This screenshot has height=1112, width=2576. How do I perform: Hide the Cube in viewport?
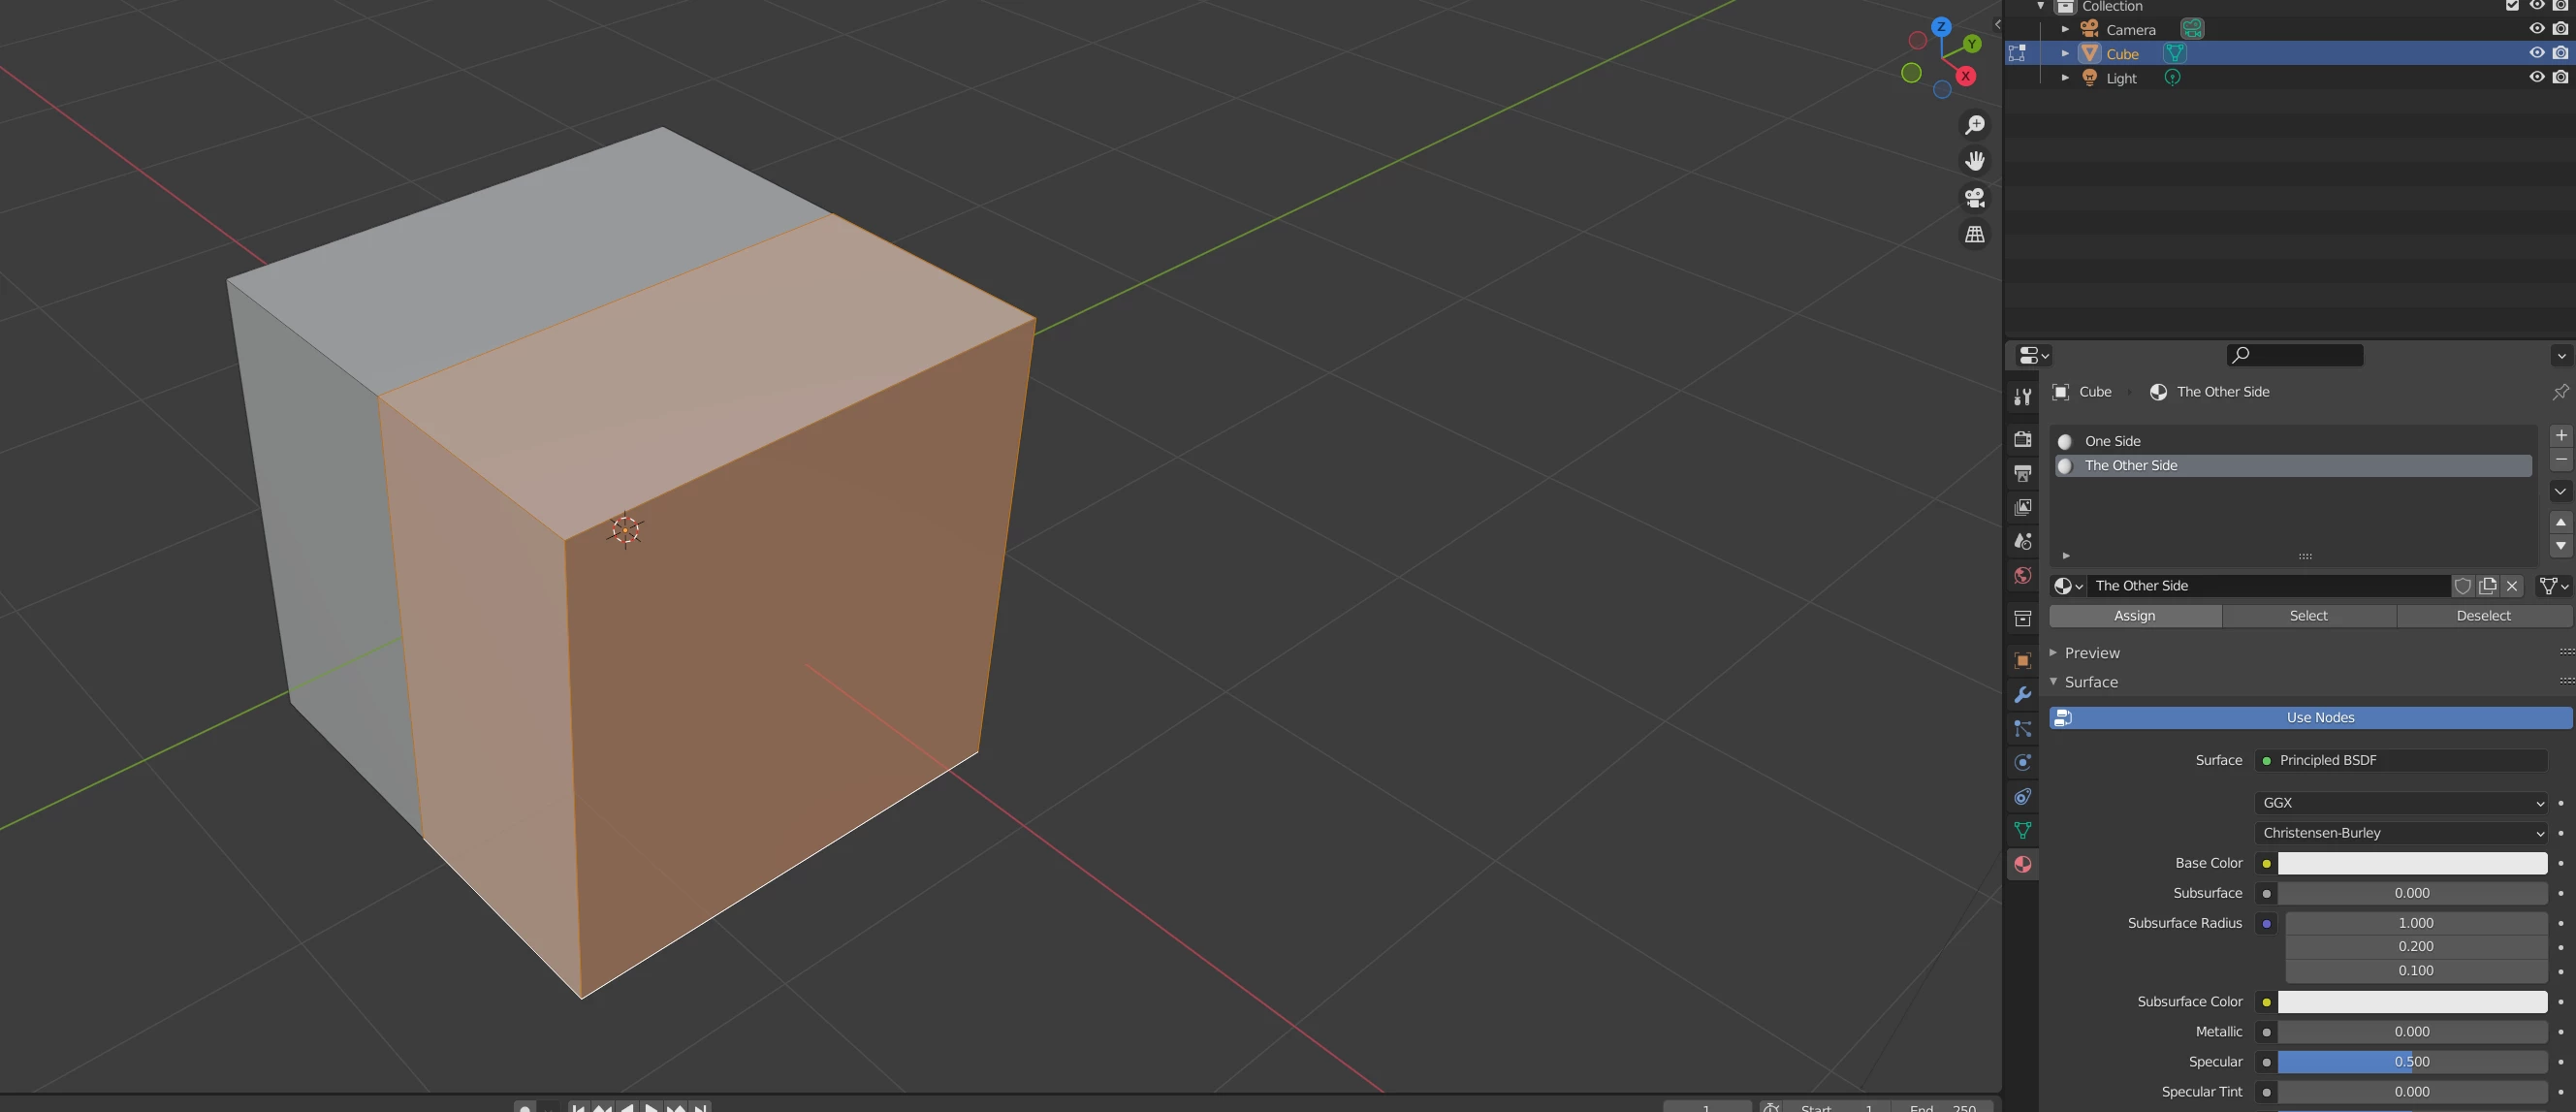coord(2536,53)
